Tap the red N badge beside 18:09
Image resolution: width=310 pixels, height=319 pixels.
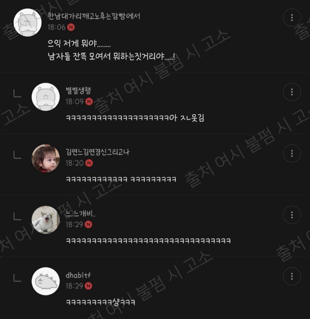coord(89,101)
